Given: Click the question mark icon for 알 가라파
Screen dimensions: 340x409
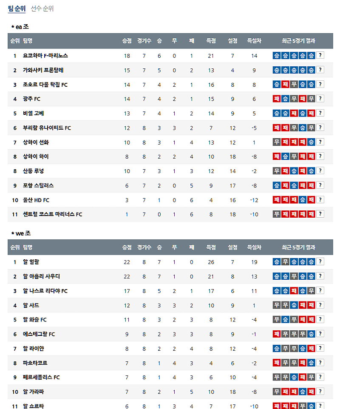Looking at the screenshot, I should 320,392.
